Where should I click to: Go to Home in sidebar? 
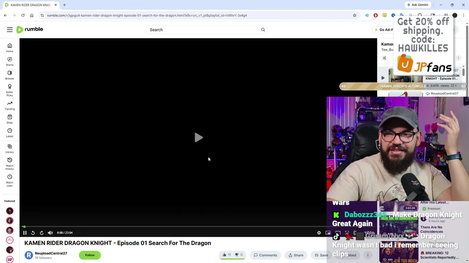[x=10, y=47]
